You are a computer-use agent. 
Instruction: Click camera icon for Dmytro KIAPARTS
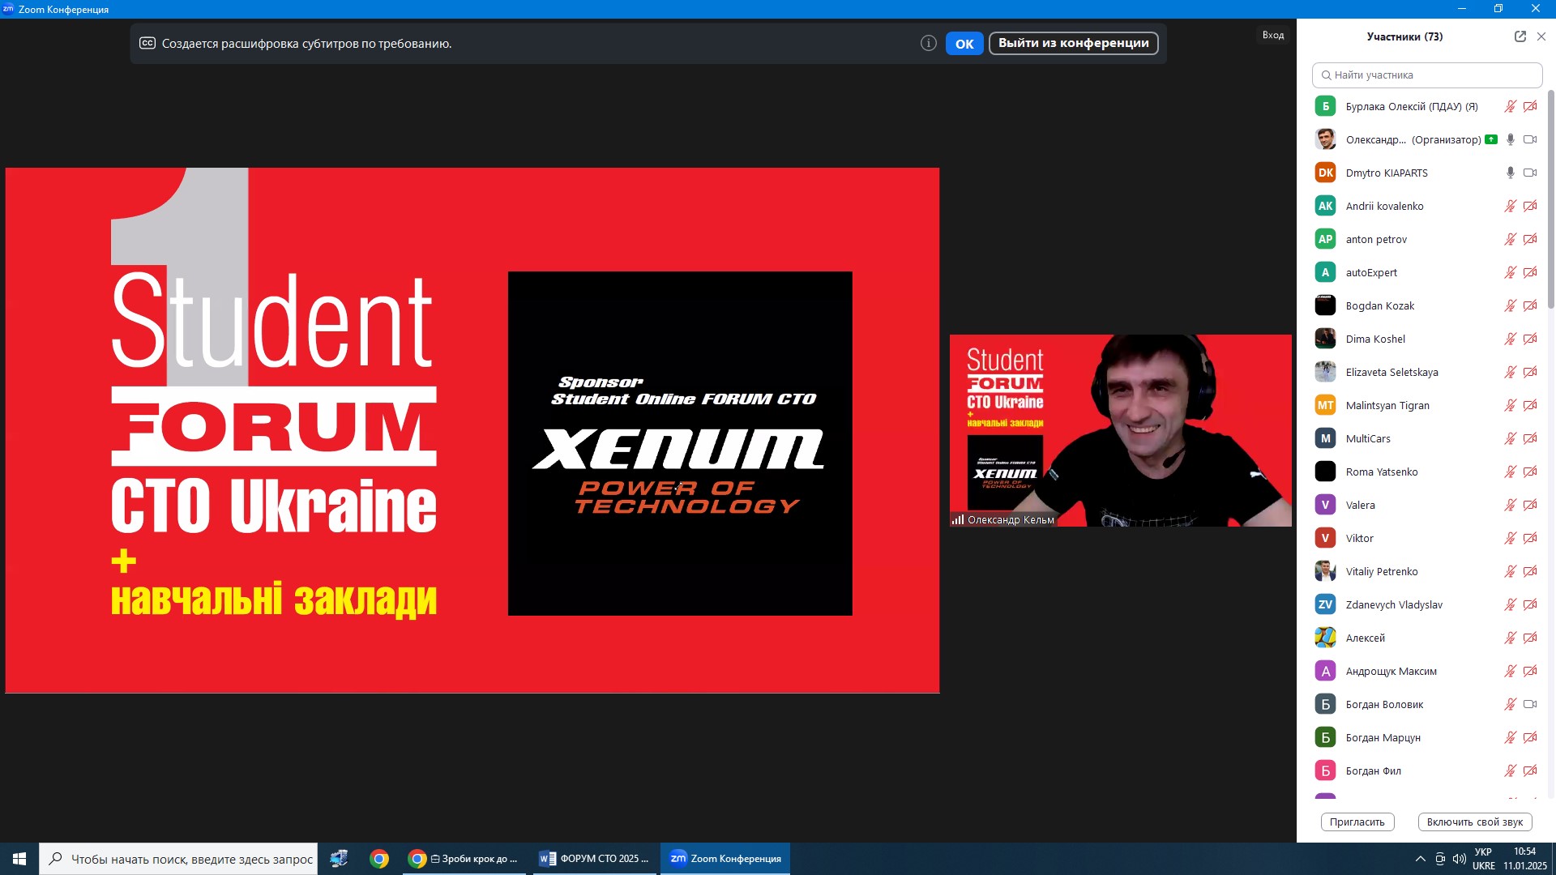(x=1530, y=173)
